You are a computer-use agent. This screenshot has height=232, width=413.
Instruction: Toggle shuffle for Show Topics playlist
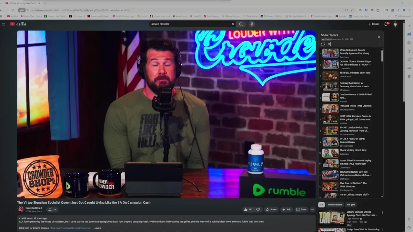[x=329, y=44]
